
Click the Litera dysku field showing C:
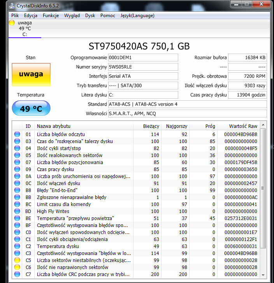143,95
